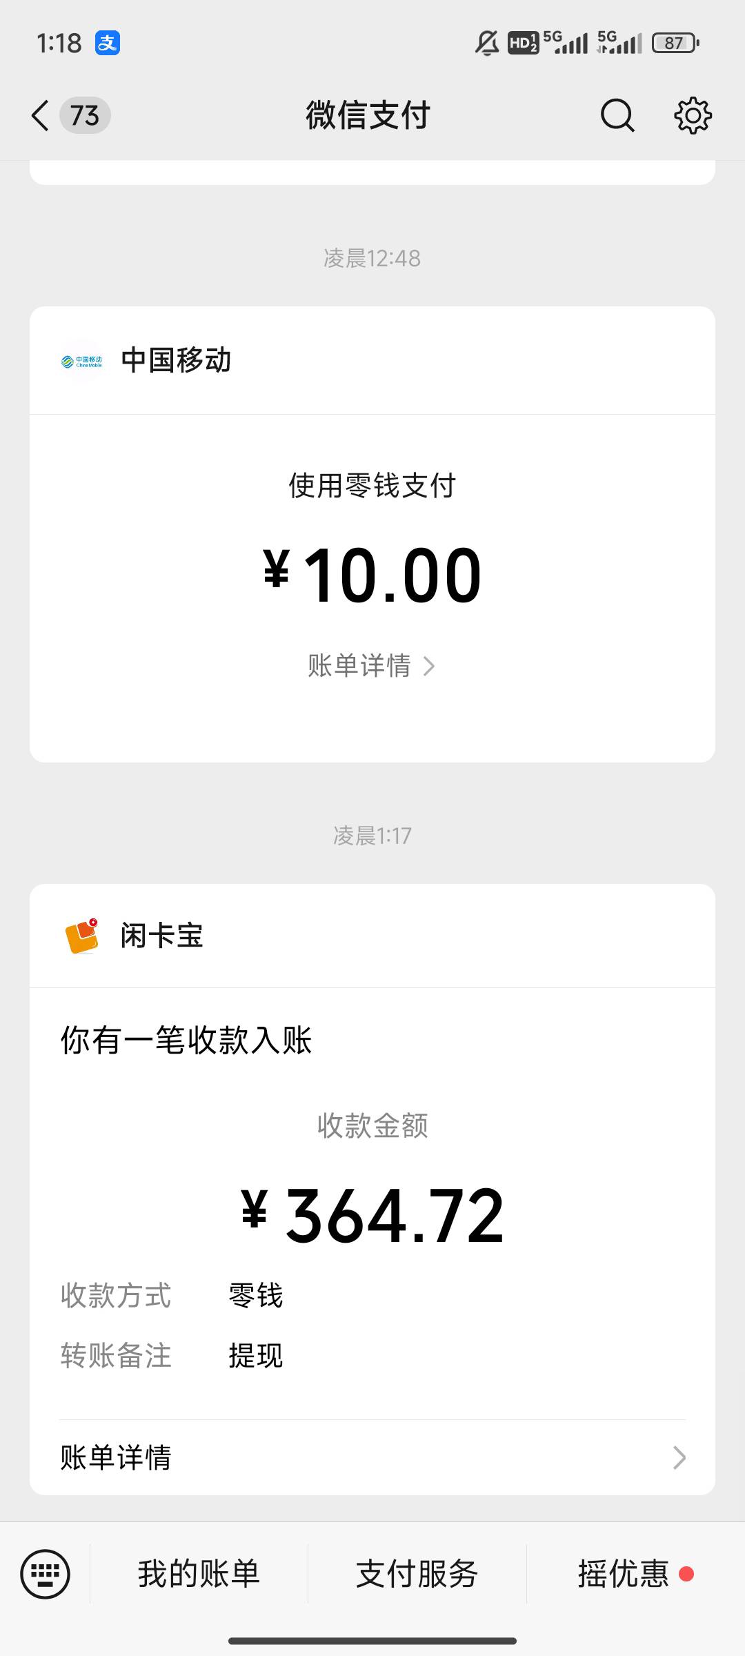Tap the ¥364.72 received amount

coord(372,1216)
